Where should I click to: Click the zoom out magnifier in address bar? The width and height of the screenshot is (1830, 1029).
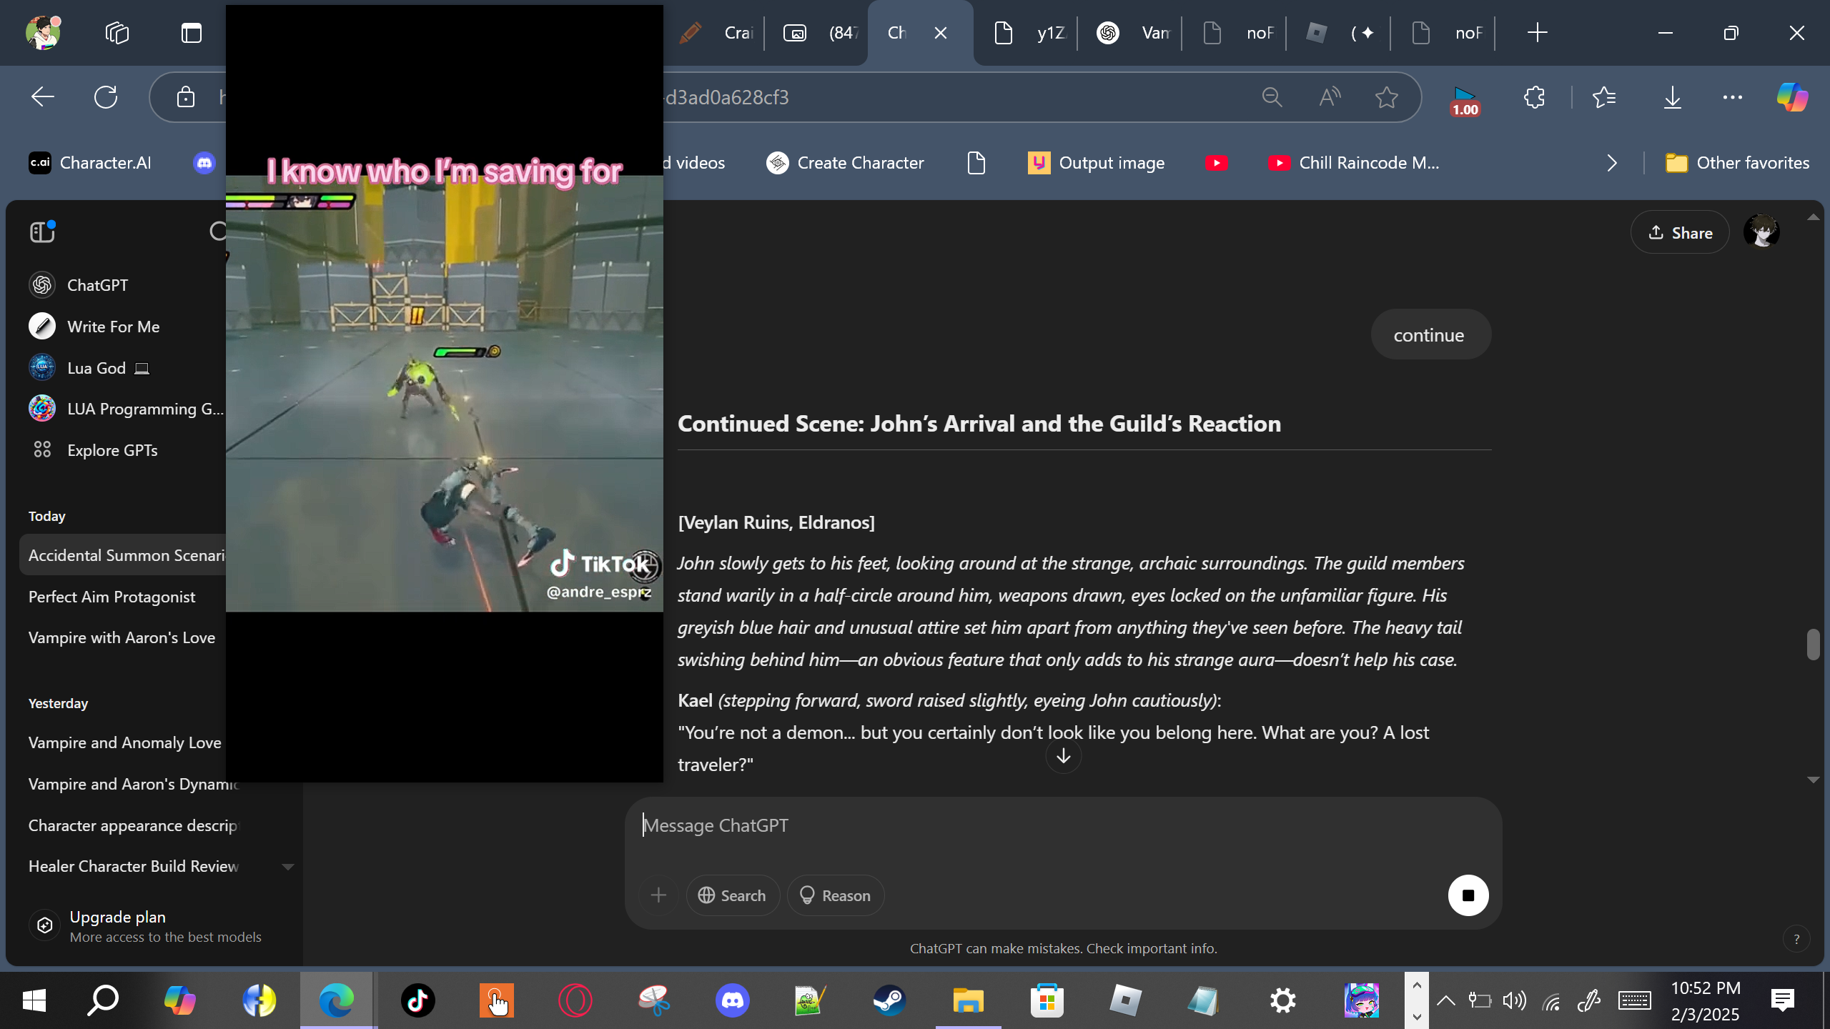pos(1272,97)
